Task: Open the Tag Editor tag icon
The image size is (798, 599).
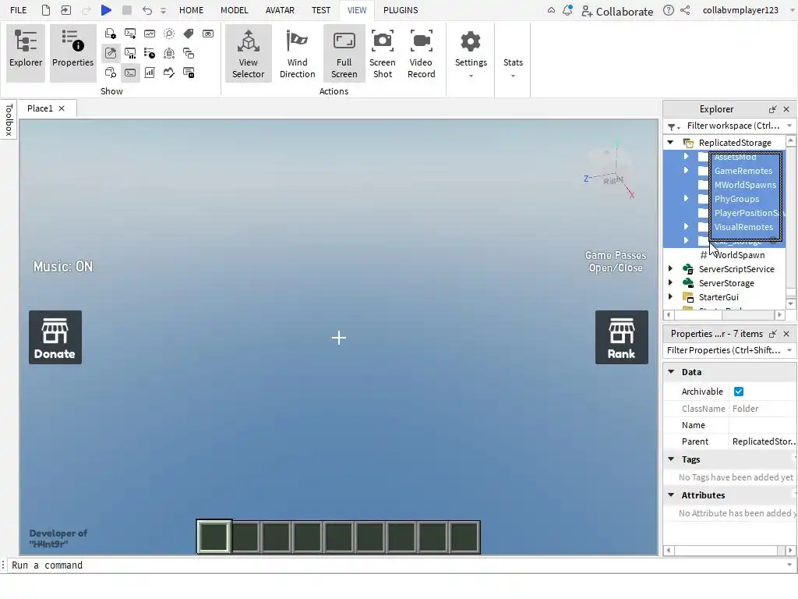Action: pos(189,34)
